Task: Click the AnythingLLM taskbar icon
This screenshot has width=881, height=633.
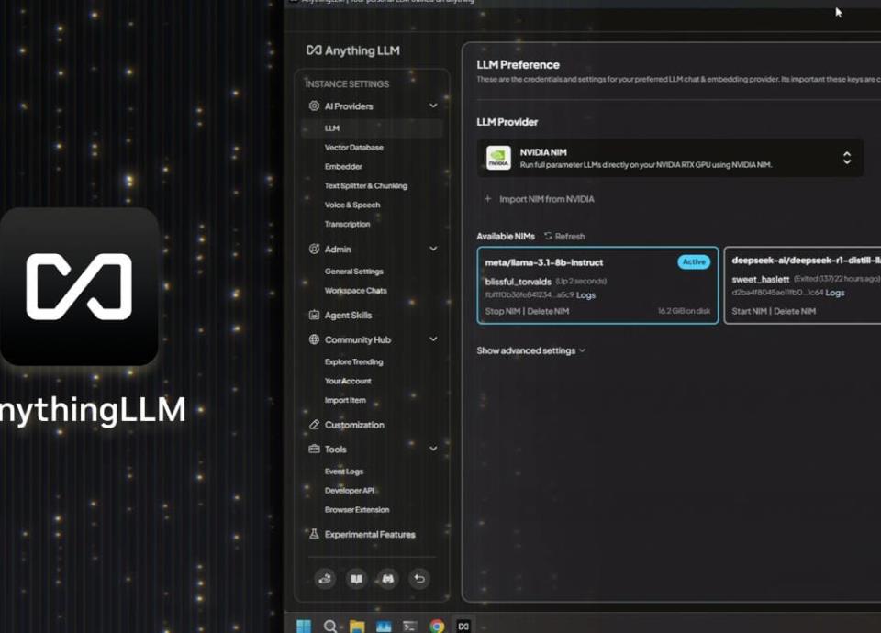Action: coord(463,626)
